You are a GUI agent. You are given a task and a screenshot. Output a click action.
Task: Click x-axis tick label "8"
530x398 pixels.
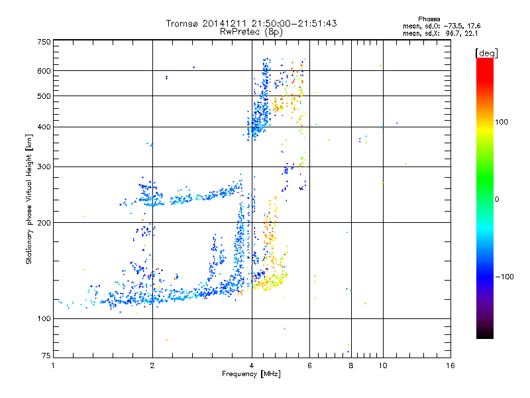[351, 365]
